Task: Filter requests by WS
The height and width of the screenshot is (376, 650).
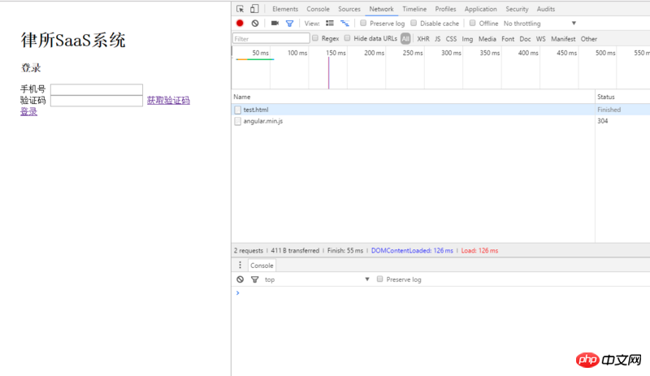Action: (x=540, y=38)
